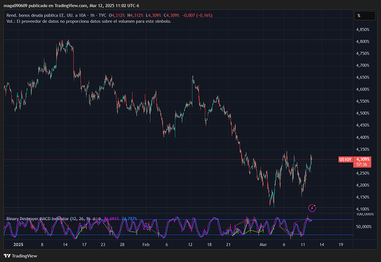This screenshot has height=262, width=381.
Task: Click the TVC source label in the legend
Action: coord(102,15)
